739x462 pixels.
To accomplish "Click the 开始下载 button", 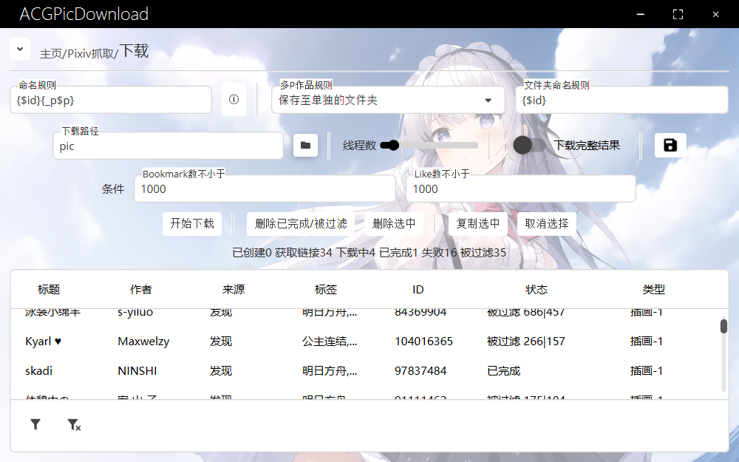I will coord(192,223).
